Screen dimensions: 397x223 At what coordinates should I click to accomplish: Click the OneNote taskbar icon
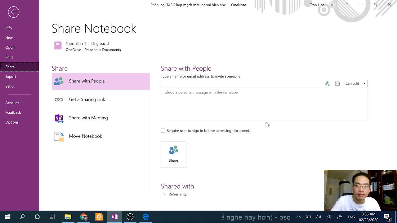[x=114, y=217]
